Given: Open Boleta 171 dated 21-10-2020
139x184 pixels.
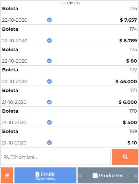Looking at the screenshot, I should click(x=69, y=96).
